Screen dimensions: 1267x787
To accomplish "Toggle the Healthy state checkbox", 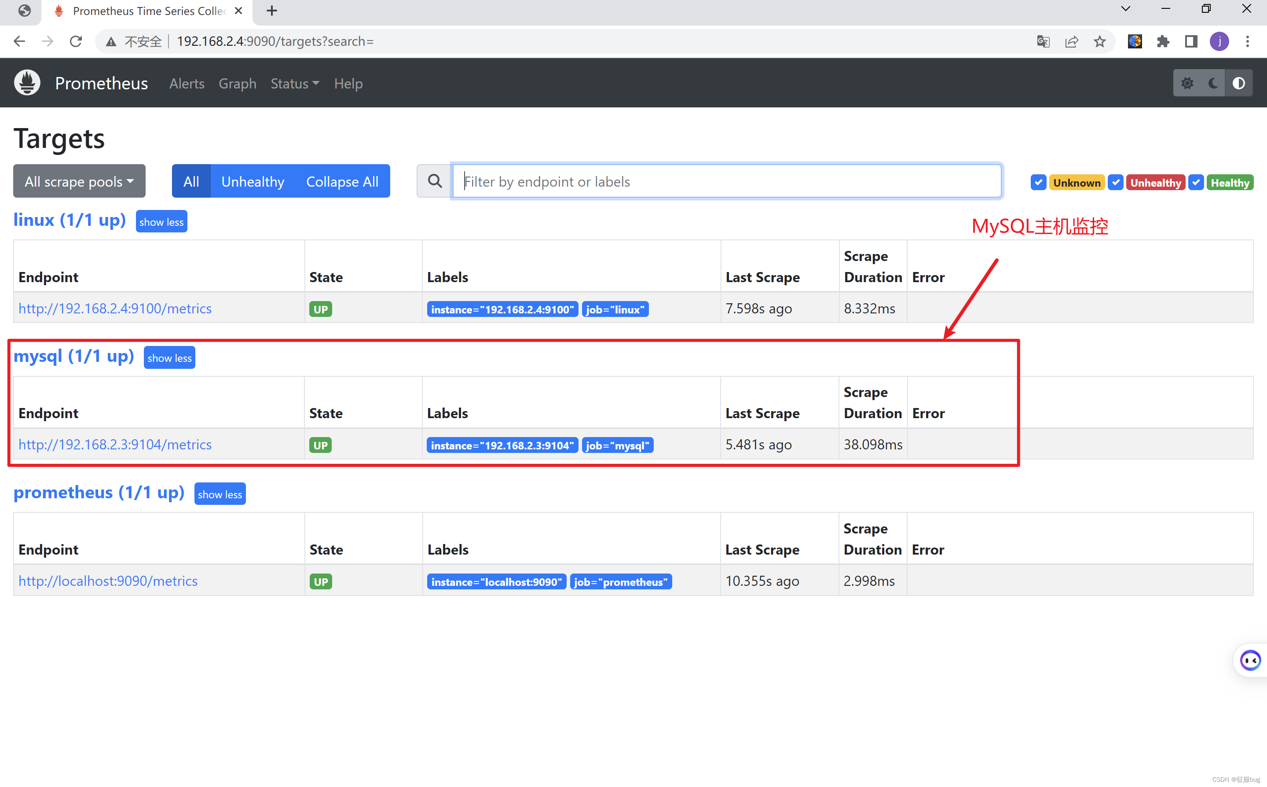I will (x=1196, y=182).
